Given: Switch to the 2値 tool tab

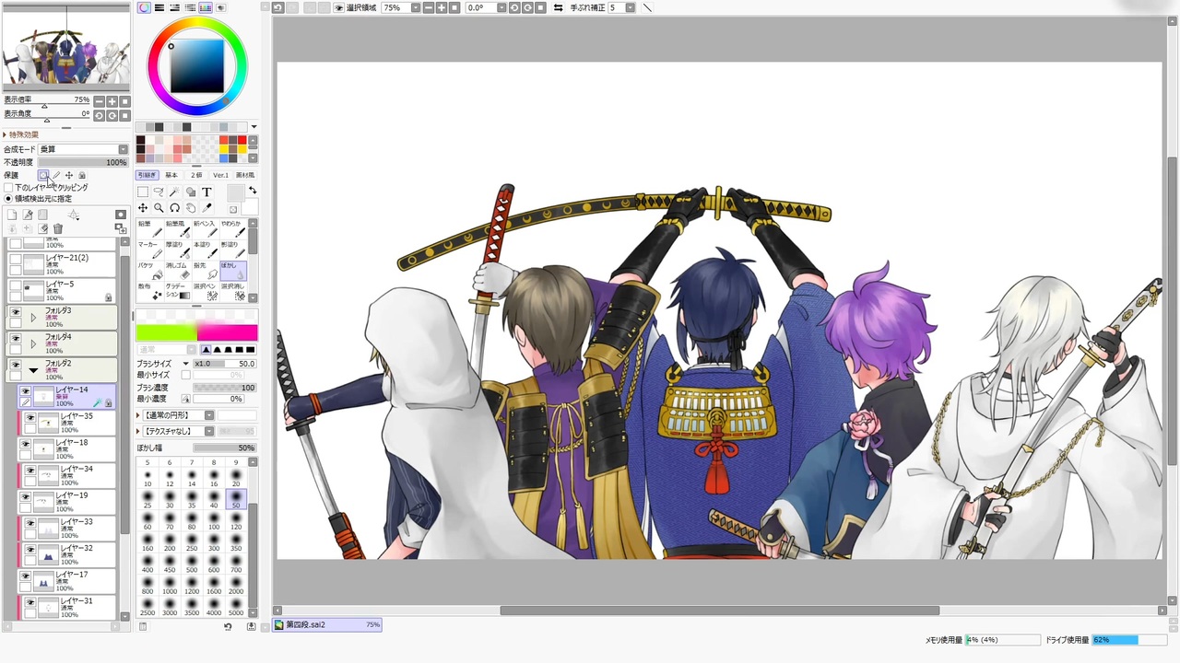Looking at the screenshot, I should (196, 175).
